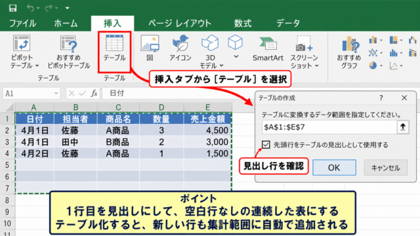Click the confirm checkmark in formula bar
This screenshot has width=420, height=236.
tap(83, 93)
